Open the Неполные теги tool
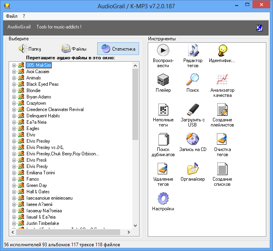 click(x=163, y=115)
